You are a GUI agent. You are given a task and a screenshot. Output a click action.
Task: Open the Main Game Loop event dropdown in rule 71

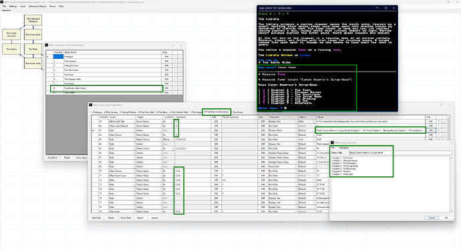pos(134,175)
